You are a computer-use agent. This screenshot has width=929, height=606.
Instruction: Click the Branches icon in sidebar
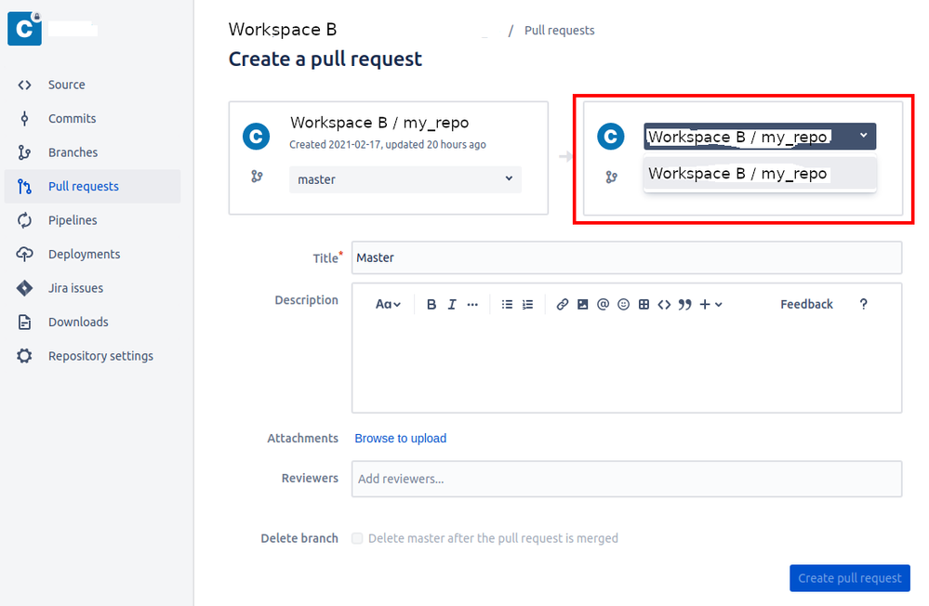click(24, 152)
